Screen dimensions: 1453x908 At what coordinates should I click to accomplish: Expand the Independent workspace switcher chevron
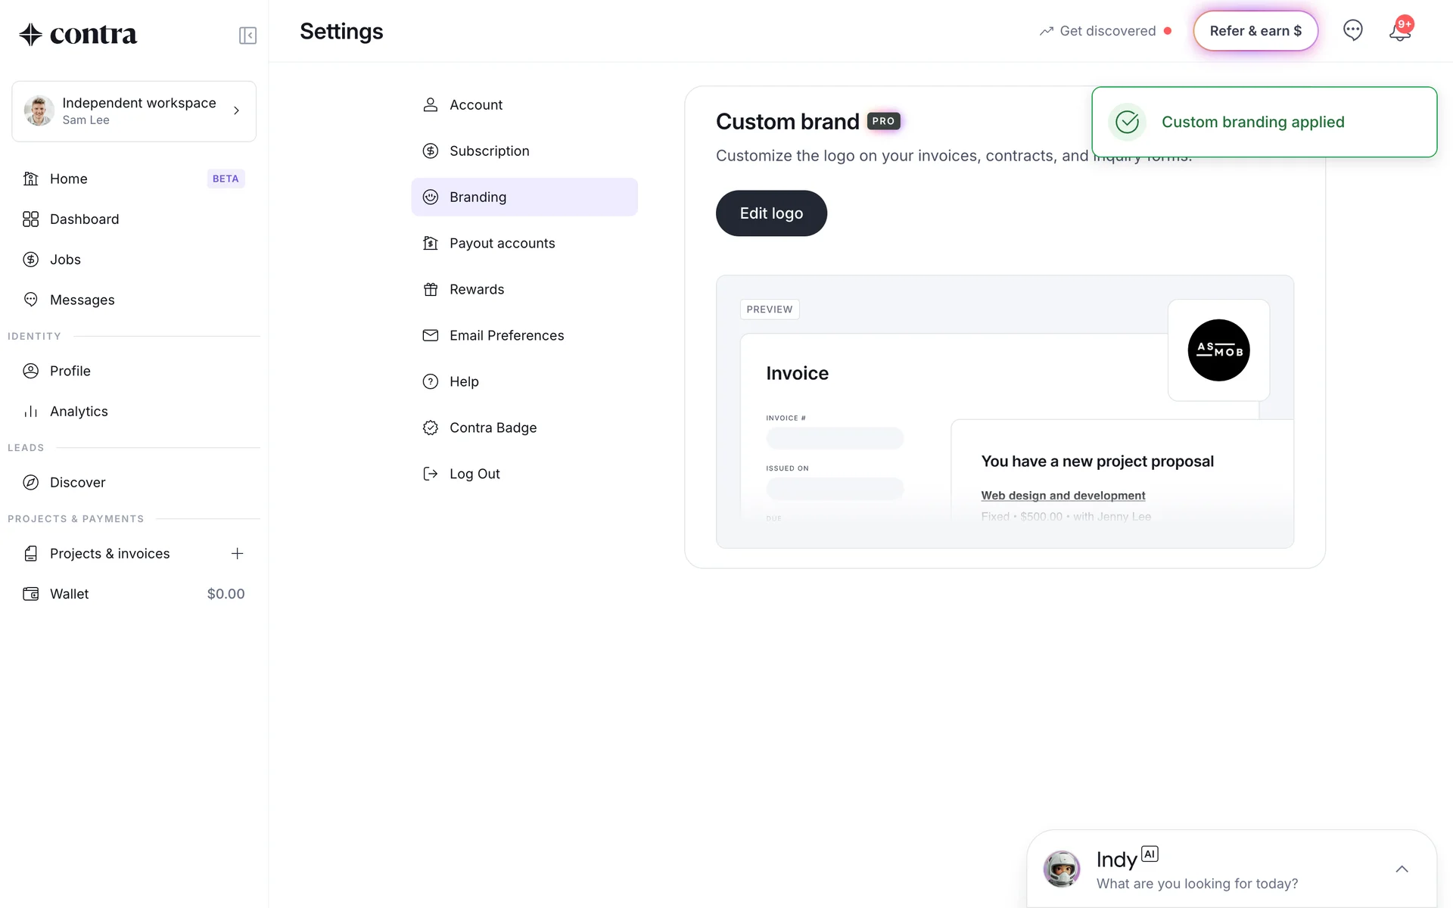pyautogui.click(x=236, y=110)
